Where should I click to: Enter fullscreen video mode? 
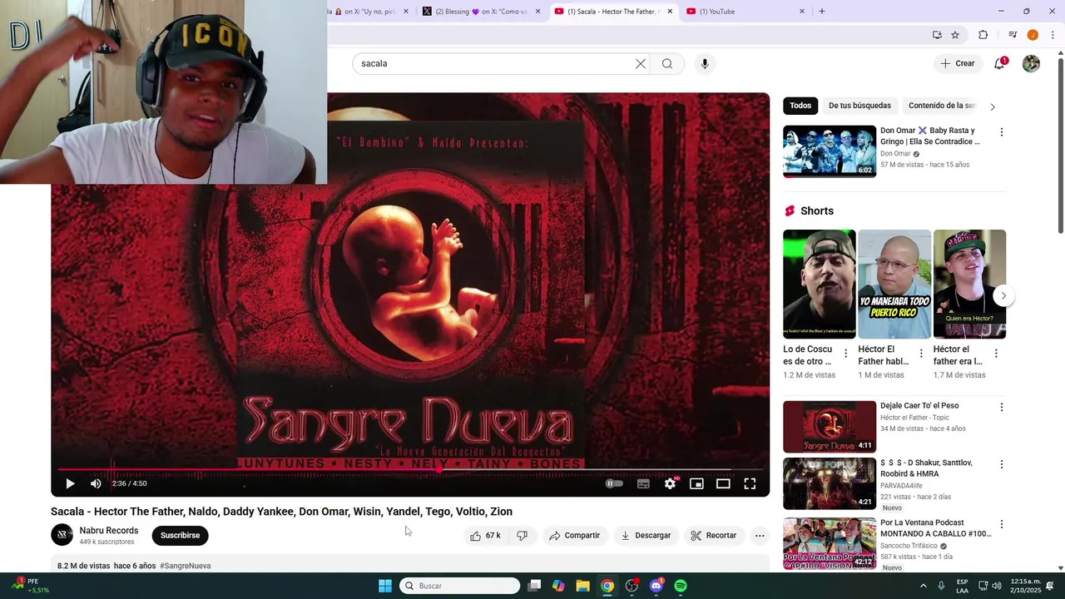750,483
